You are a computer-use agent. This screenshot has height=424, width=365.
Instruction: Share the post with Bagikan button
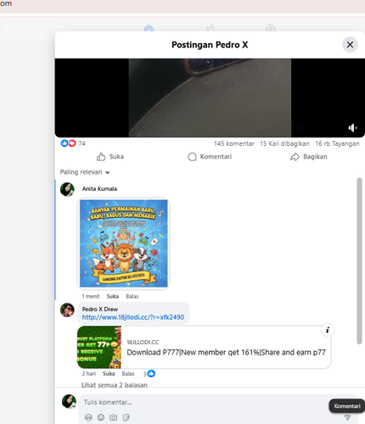click(309, 157)
